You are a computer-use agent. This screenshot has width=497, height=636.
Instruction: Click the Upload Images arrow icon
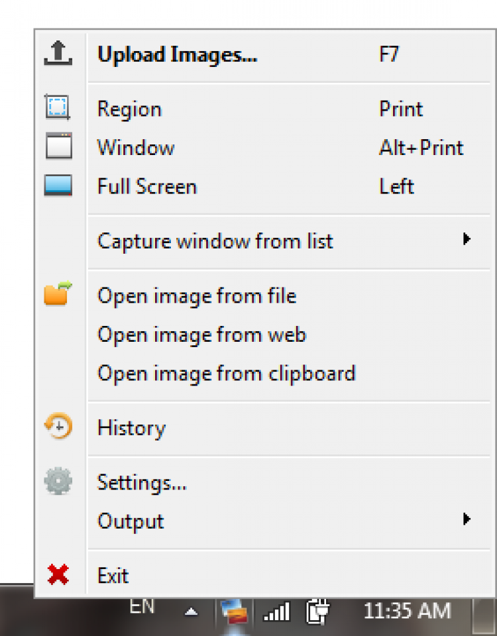click(58, 54)
